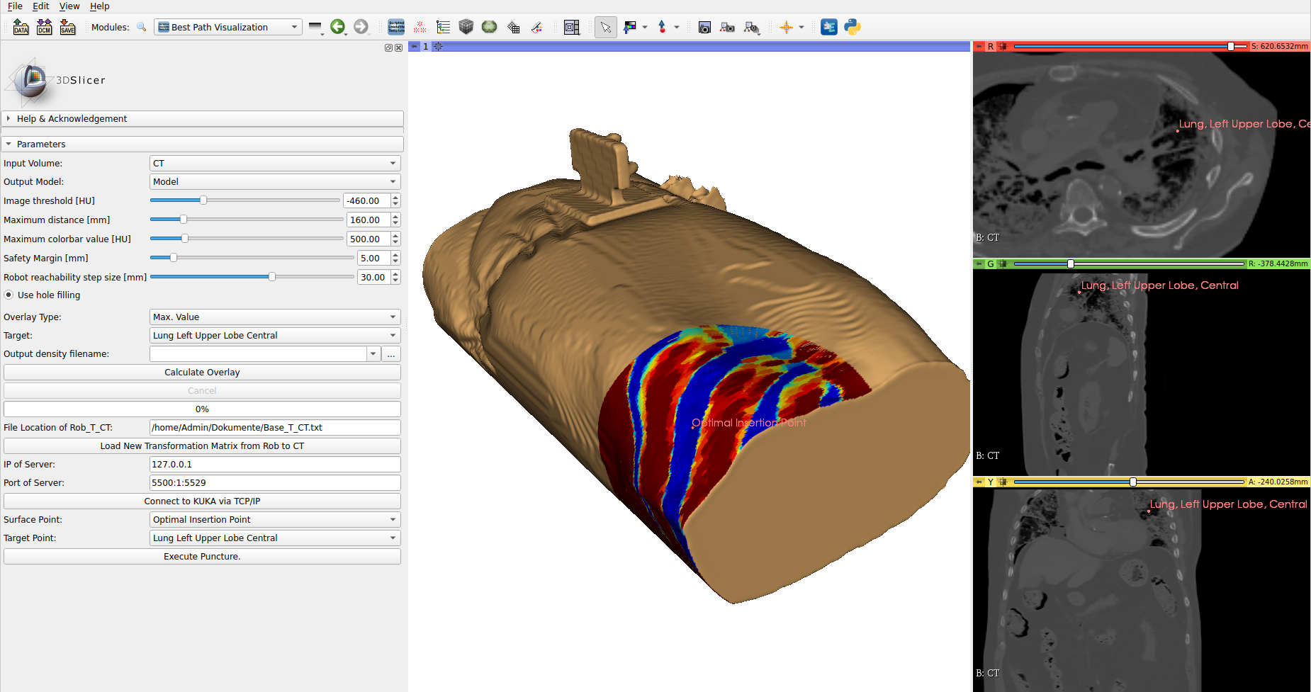Open the Python interactor icon
This screenshot has width=1311, height=692.
852,27
